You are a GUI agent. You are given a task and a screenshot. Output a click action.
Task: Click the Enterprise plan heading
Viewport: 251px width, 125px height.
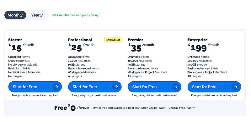coord(198,40)
